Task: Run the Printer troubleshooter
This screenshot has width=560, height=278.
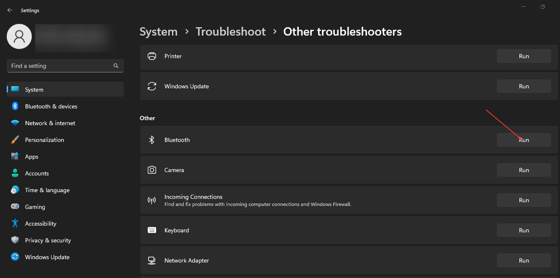Action: 524,56
